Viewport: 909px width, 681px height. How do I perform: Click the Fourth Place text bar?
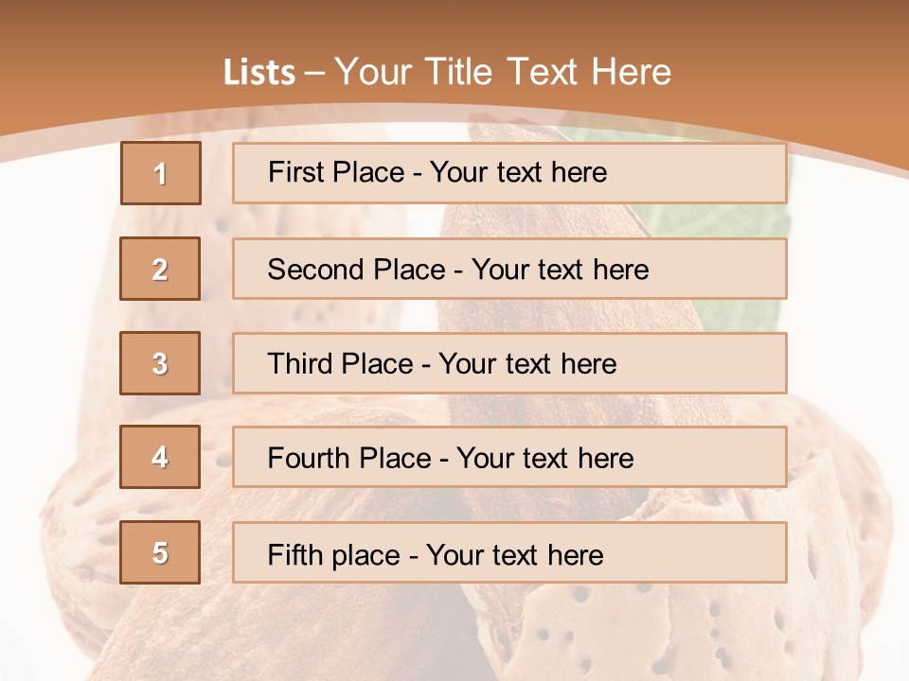(509, 457)
